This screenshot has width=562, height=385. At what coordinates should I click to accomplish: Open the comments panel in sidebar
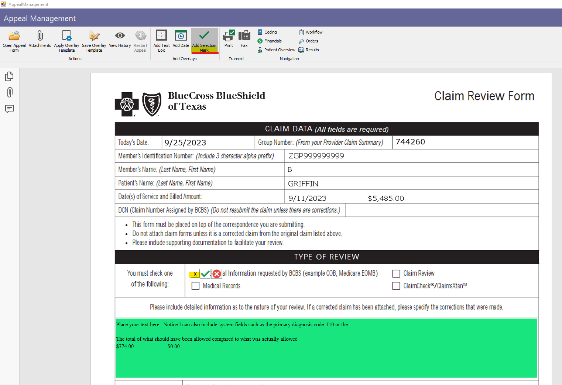point(10,109)
